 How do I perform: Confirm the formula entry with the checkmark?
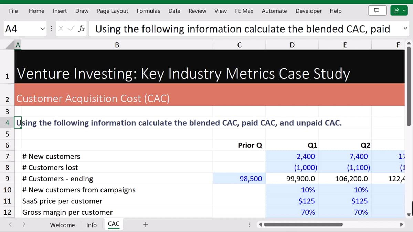click(x=70, y=29)
